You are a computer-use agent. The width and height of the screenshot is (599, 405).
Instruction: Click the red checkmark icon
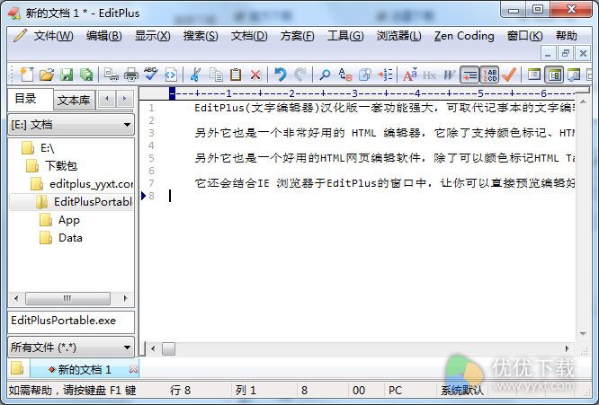509,75
